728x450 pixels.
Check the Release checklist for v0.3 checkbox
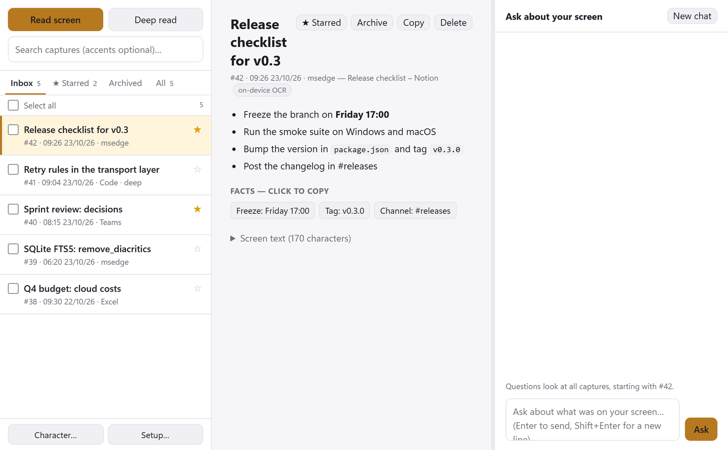click(x=14, y=130)
